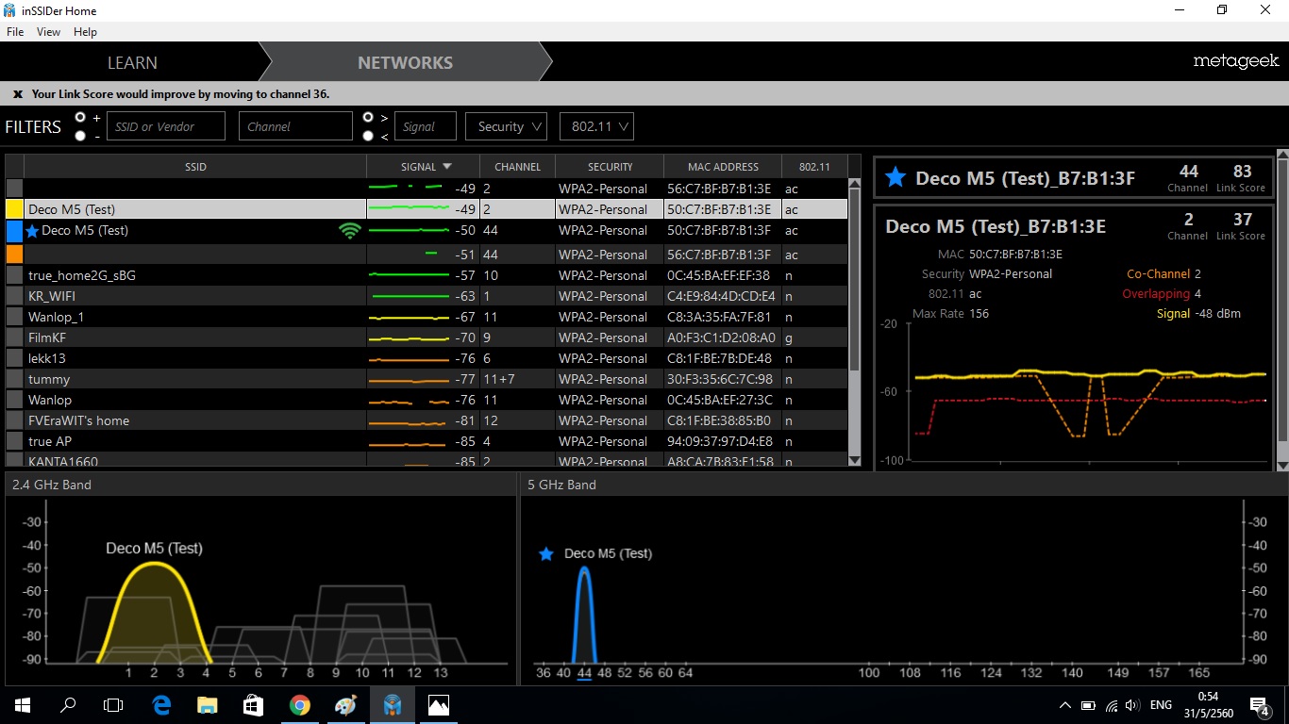Click the blue star in the details panel header
Viewport: 1289px width, 724px height.
coord(896,177)
